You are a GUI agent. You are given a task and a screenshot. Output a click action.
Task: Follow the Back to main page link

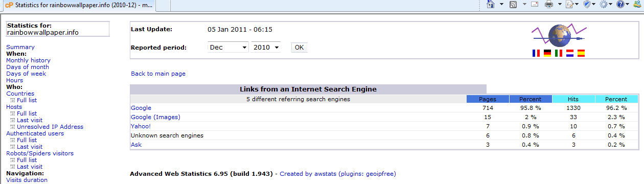point(158,74)
